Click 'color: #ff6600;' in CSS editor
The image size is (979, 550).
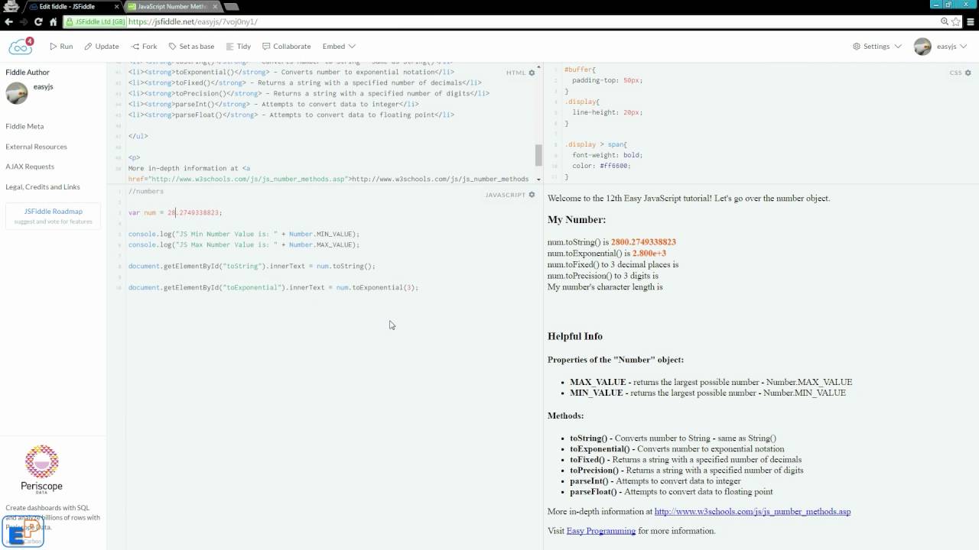(601, 166)
